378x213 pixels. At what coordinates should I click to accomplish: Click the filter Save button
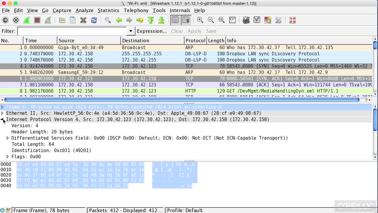pos(211,31)
